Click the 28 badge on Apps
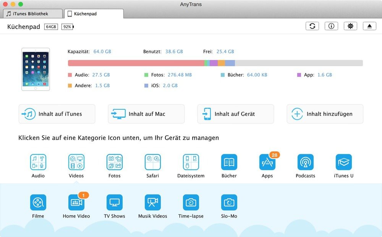Screen dimensions: 382x237 275,155
